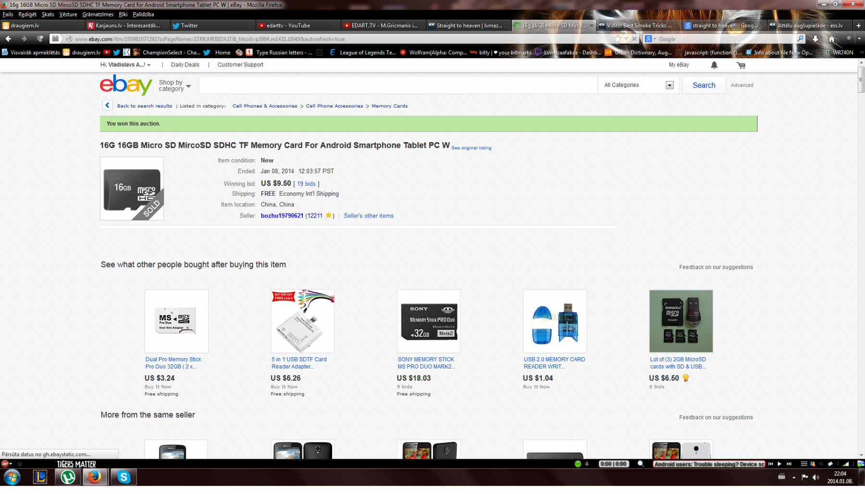Screen dimensions: 865x494
Task: Open the eBay shopping cart icon
Action: [x=741, y=65]
